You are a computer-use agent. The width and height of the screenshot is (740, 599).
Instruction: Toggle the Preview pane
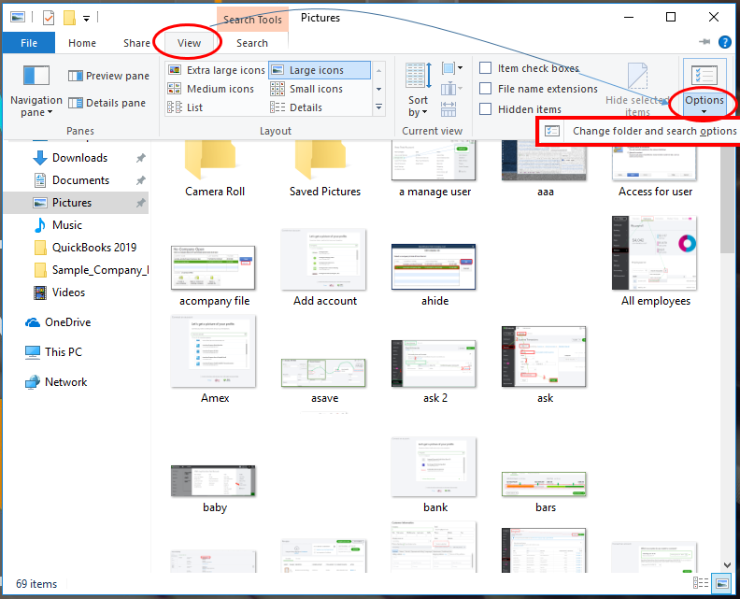[x=108, y=76]
